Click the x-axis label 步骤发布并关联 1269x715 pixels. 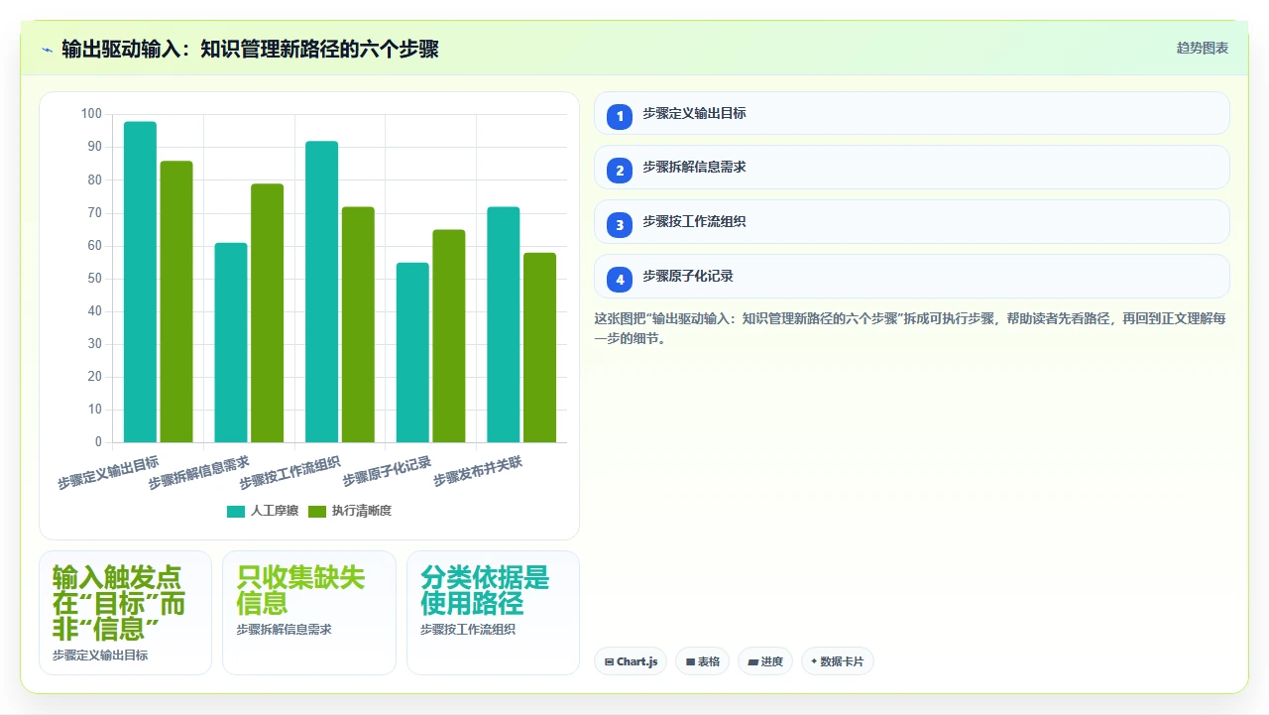coord(478,472)
